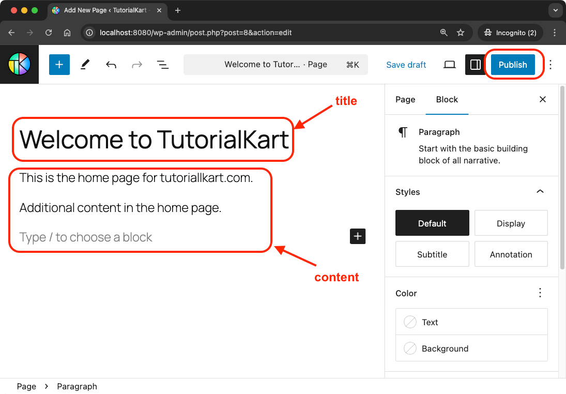Switch to the Page tab in the sidebar
Viewport: 566px width, 394px height.
pos(405,99)
